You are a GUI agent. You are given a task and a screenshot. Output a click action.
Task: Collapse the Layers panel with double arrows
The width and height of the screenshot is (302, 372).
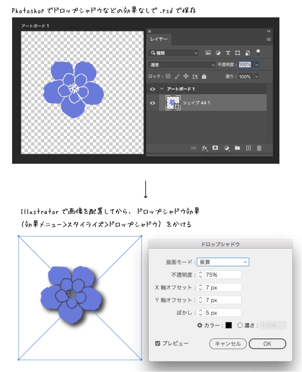pyautogui.click(x=269, y=31)
